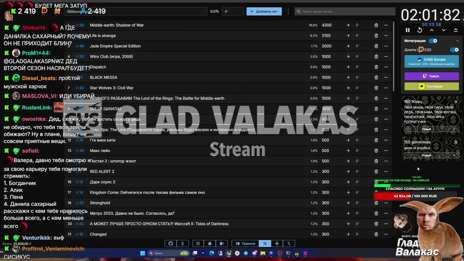
Task: Open Adobe Premiere Pro from taskbar
Action: point(203,253)
